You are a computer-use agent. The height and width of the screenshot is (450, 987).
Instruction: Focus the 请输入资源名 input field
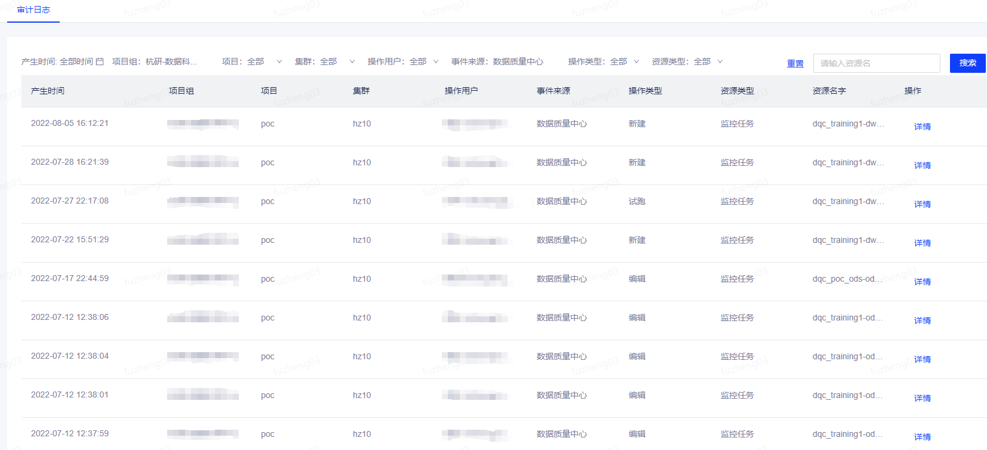[877, 63]
